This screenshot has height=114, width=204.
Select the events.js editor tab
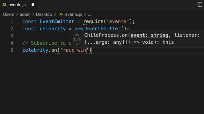click(19, 5)
